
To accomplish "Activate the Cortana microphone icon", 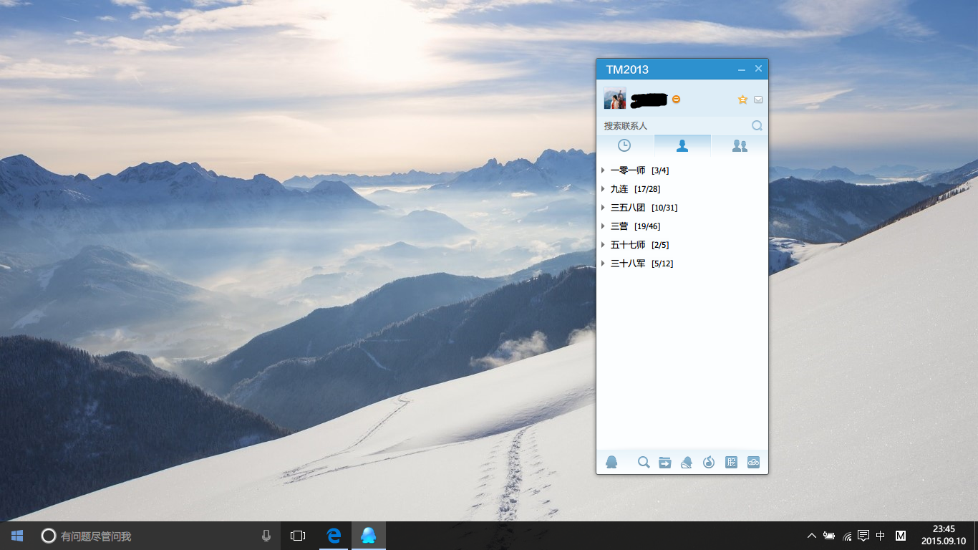I will 266,536.
